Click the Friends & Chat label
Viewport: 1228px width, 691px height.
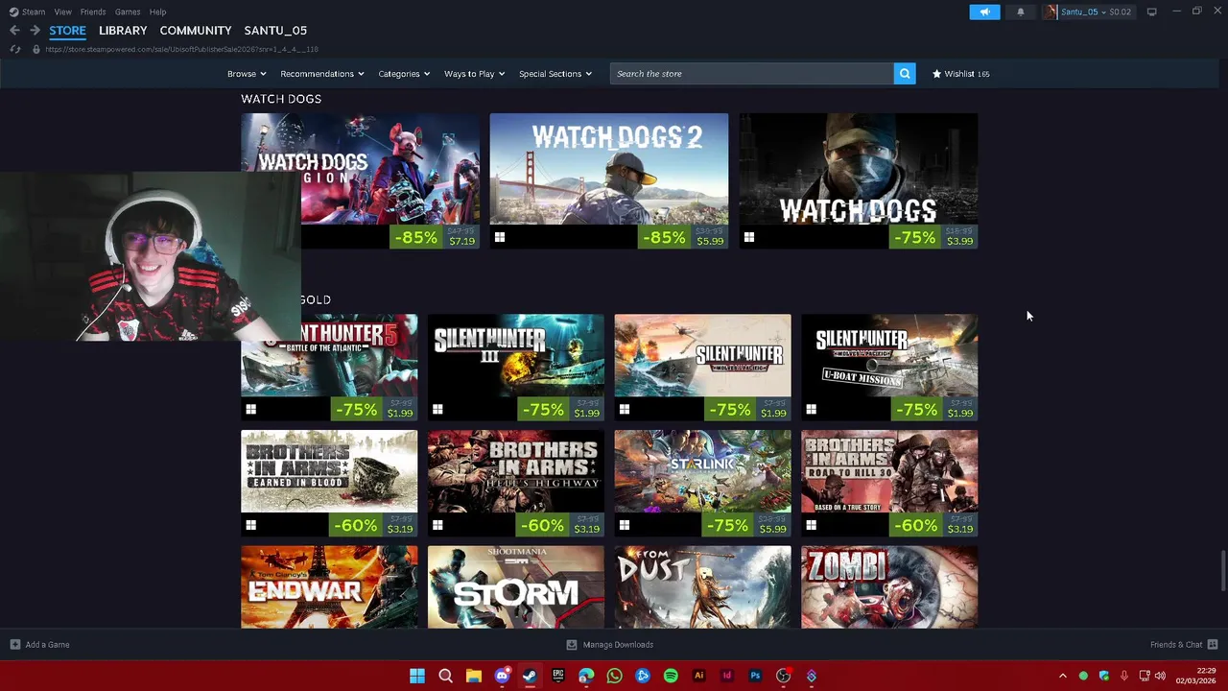click(x=1176, y=645)
